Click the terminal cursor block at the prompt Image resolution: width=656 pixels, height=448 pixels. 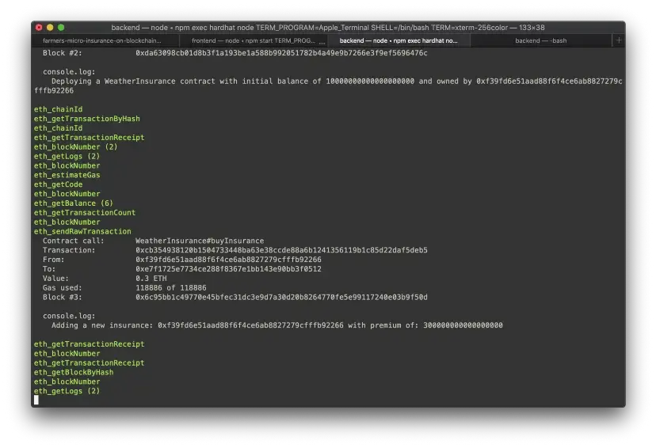click(x=36, y=401)
